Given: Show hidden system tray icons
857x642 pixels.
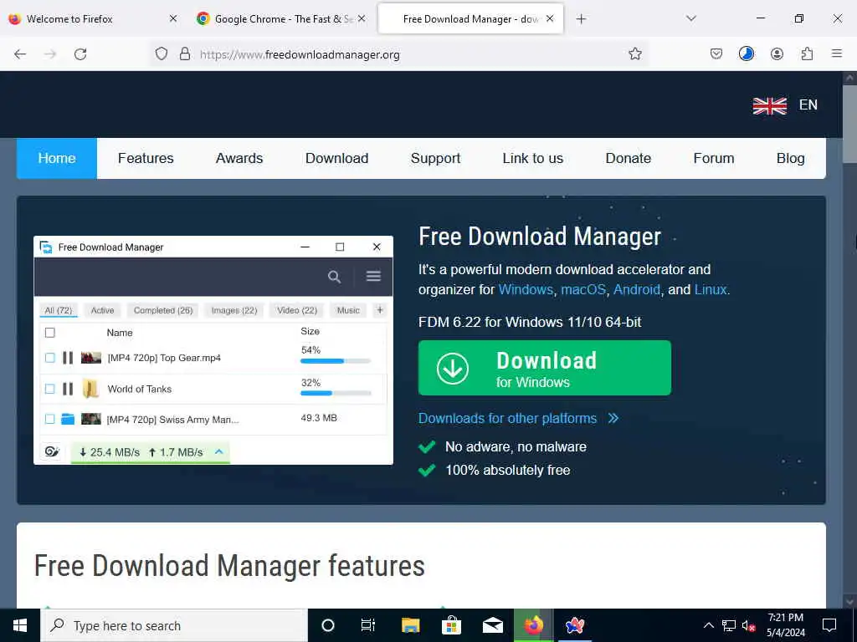Looking at the screenshot, I should (708, 625).
